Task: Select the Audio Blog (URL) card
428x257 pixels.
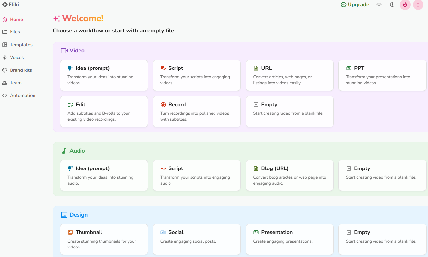Action: coord(289,175)
